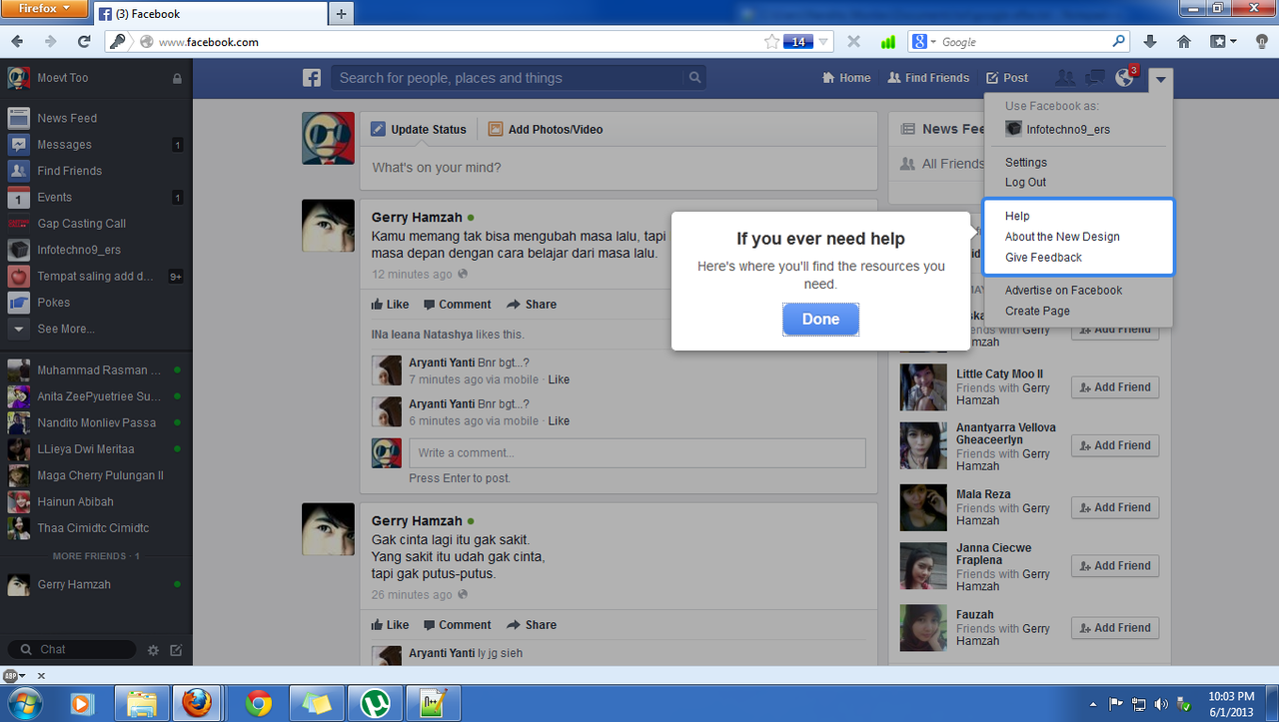1279x722 pixels.
Task: Open chat with Hainun Abibah
Action: tap(96, 502)
